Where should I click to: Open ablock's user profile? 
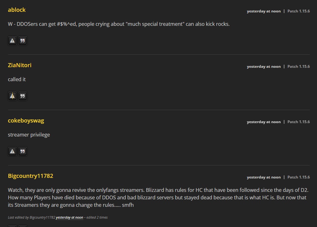[17, 10]
